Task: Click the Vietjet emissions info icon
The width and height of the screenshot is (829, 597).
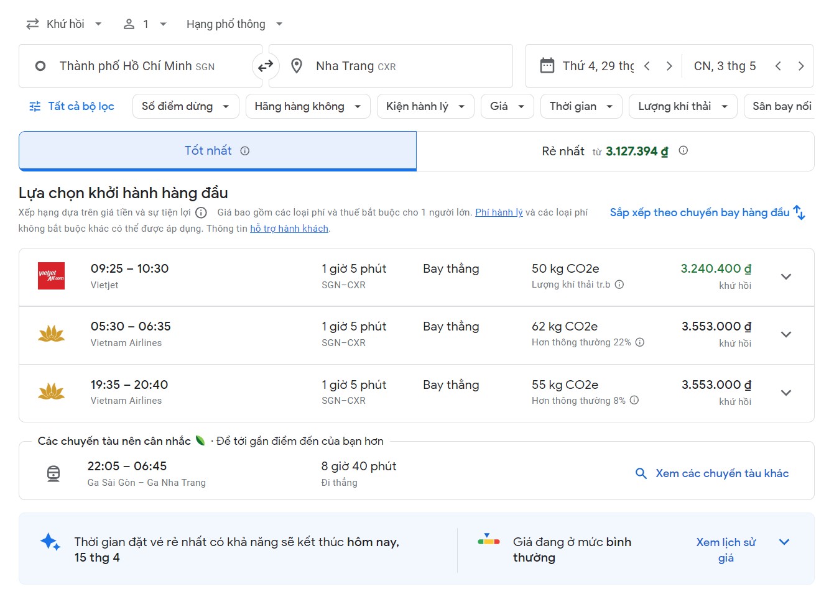Action: 619,285
